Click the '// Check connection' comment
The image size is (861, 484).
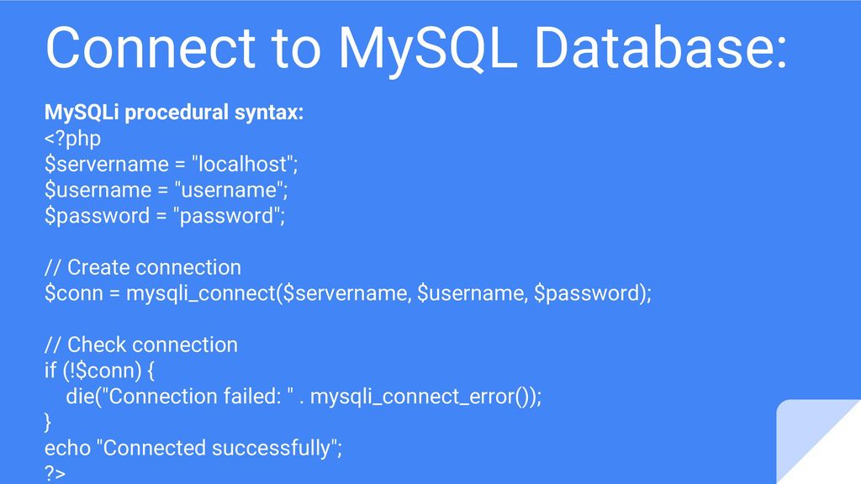pos(141,345)
